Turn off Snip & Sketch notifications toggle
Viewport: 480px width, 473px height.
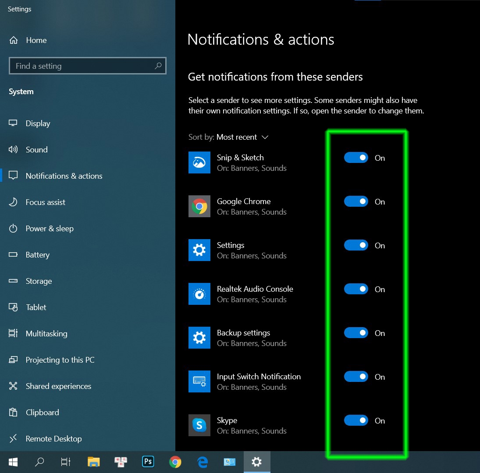tap(356, 158)
